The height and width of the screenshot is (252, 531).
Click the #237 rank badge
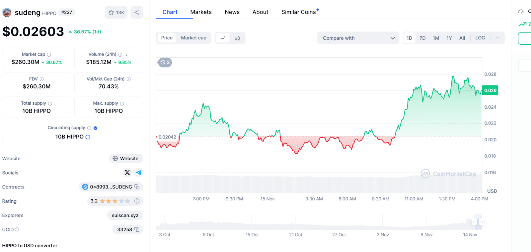[x=67, y=12]
